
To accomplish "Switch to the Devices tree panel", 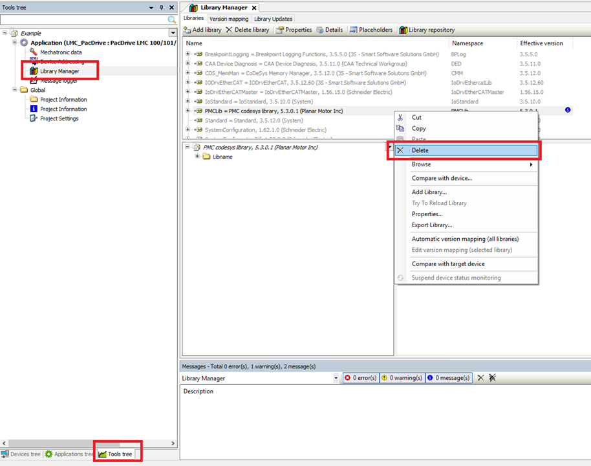I will click(21, 454).
